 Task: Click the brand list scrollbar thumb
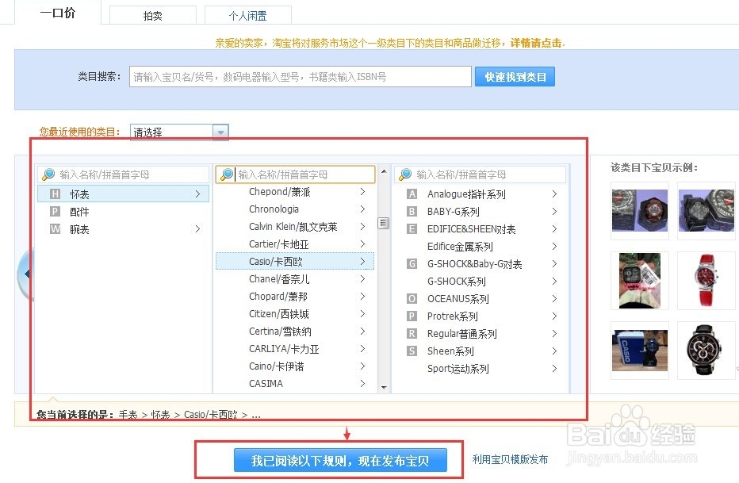tap(384, 224)
